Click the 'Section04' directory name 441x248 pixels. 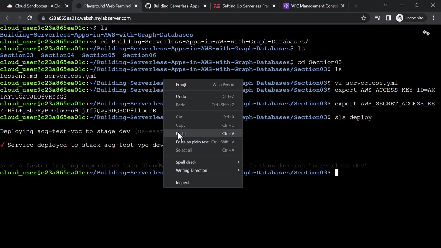click(x=58, y=55)
